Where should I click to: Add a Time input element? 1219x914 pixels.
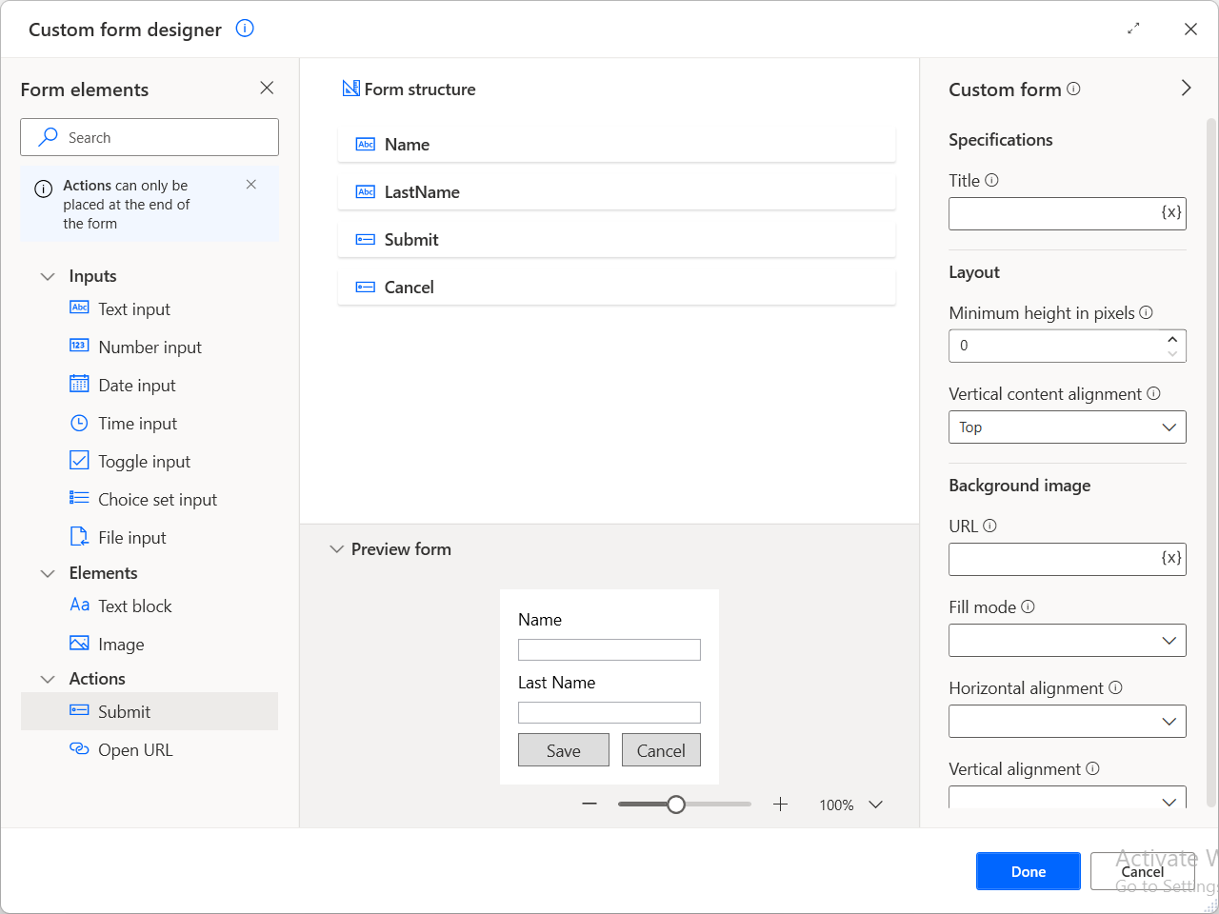pos(137,423)
